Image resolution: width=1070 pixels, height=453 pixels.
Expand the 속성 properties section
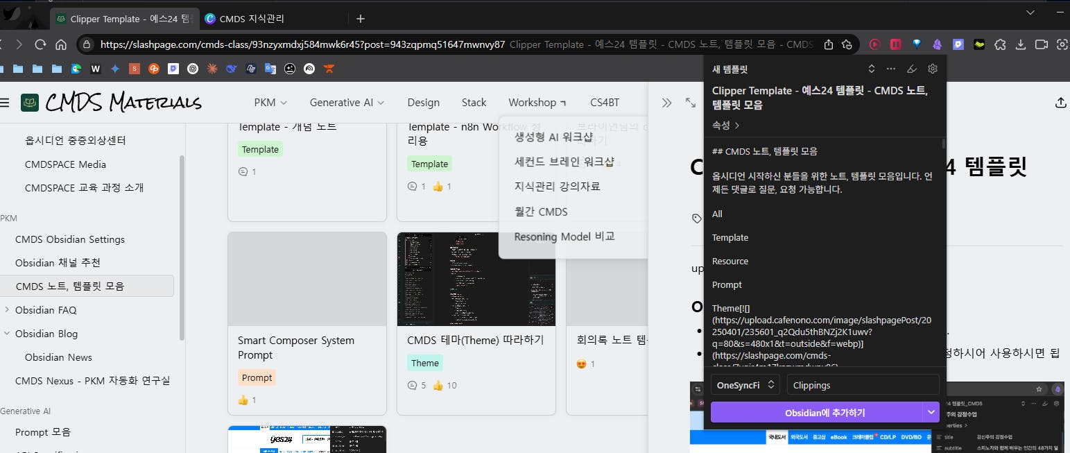725,126
